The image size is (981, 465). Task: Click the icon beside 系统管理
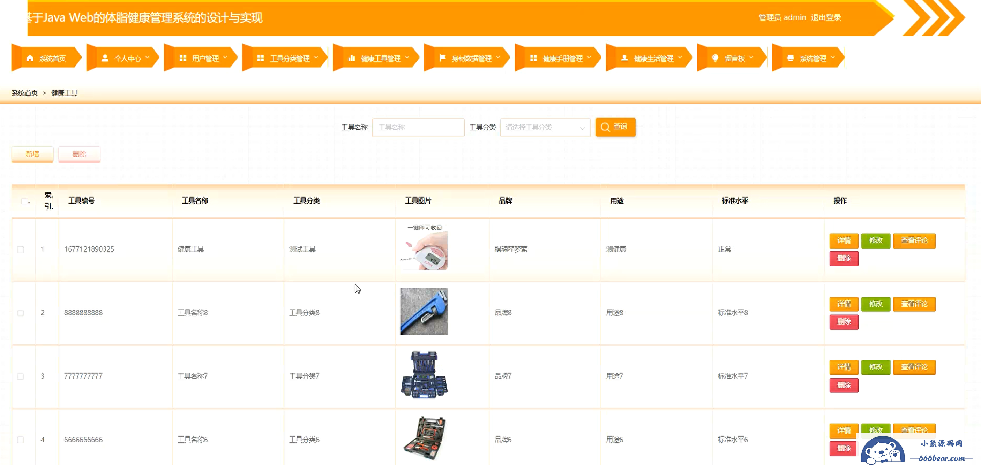coord(791,58)
